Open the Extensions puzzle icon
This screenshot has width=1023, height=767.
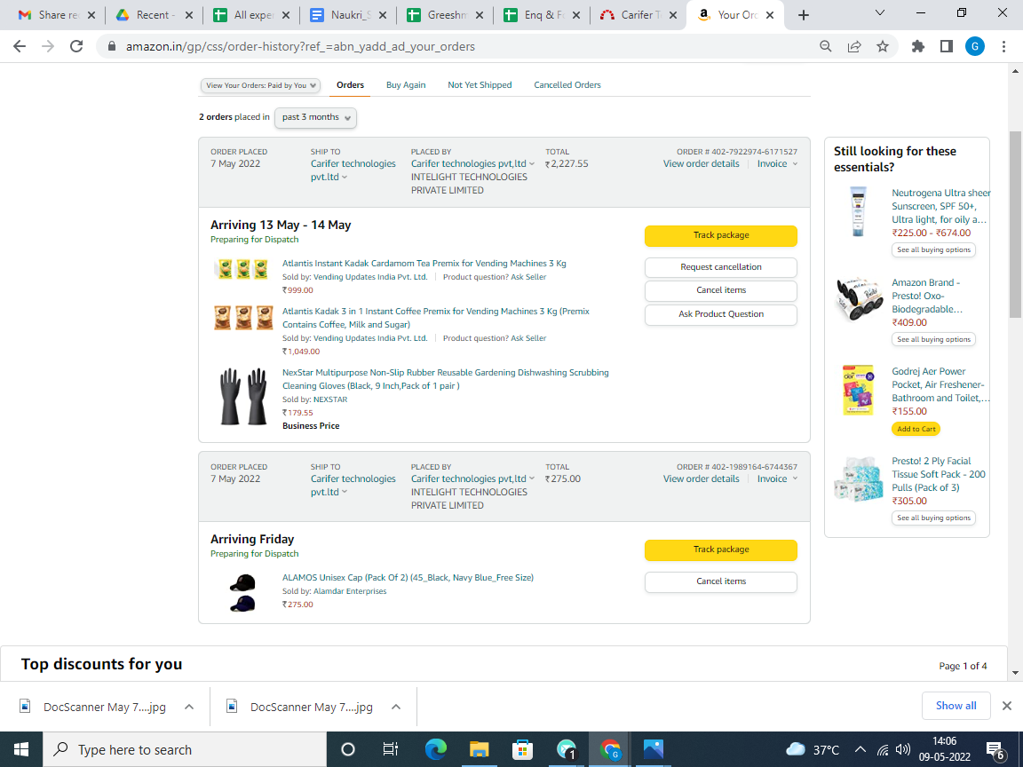coord(918,46)
